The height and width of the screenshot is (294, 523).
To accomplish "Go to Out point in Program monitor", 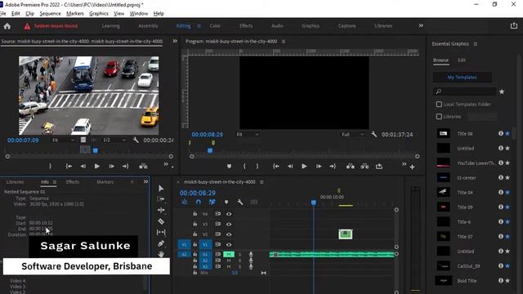I will (333, 166).
